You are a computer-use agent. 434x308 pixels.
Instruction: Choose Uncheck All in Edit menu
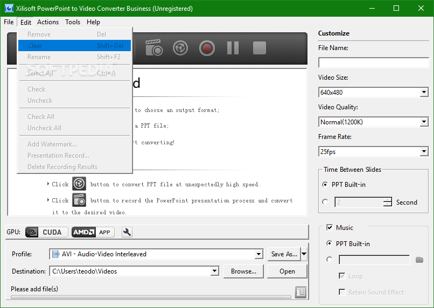(x=74, y=128)
